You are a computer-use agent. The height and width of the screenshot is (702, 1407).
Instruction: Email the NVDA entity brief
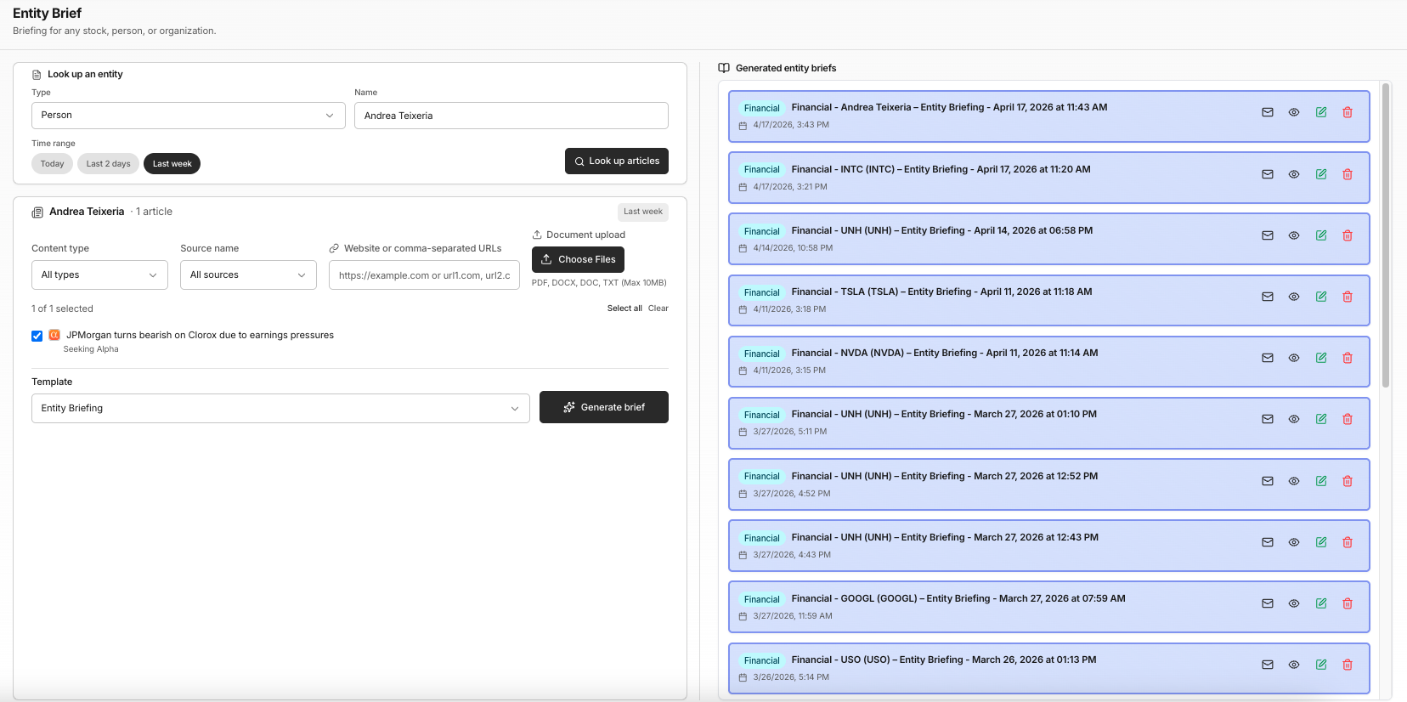coord(1268,358)
